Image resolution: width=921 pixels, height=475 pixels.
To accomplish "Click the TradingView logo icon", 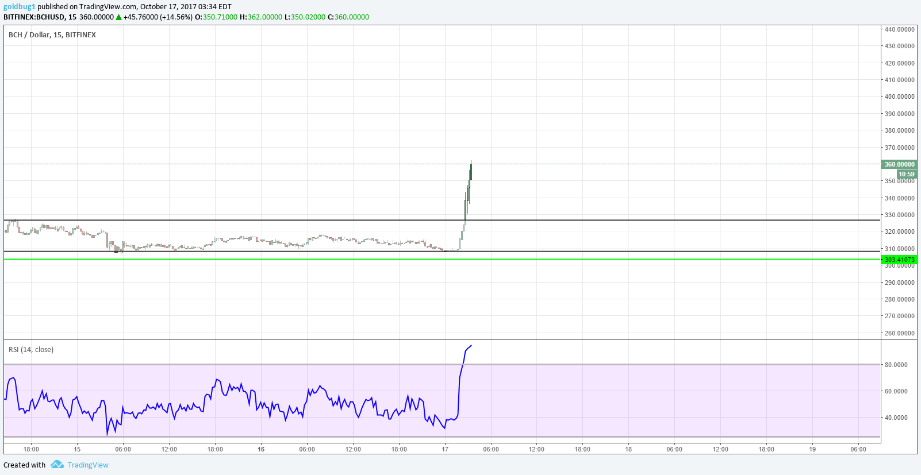I will point(57,464).
